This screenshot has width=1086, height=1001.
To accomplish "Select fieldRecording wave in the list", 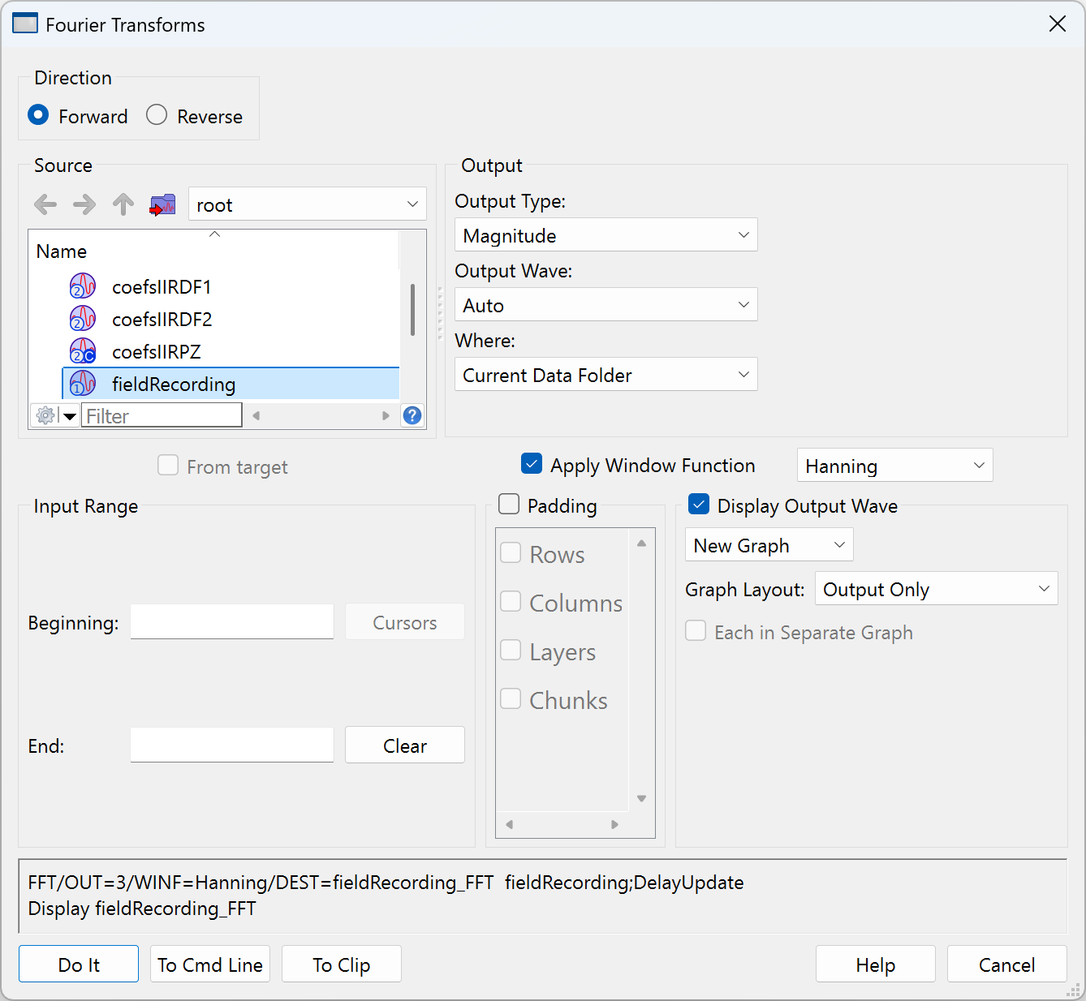I will (174, 385).
